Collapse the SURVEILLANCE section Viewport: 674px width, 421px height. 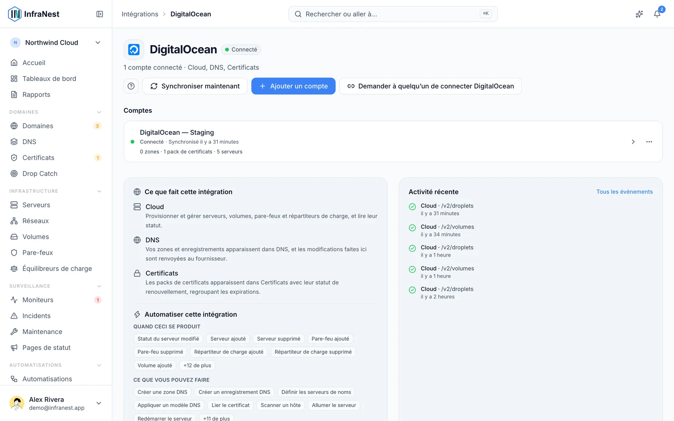click(x=99, y=286)
